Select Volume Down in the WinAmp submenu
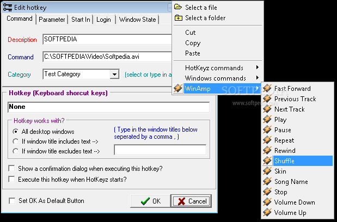337x222 pixels. point(297,202)
